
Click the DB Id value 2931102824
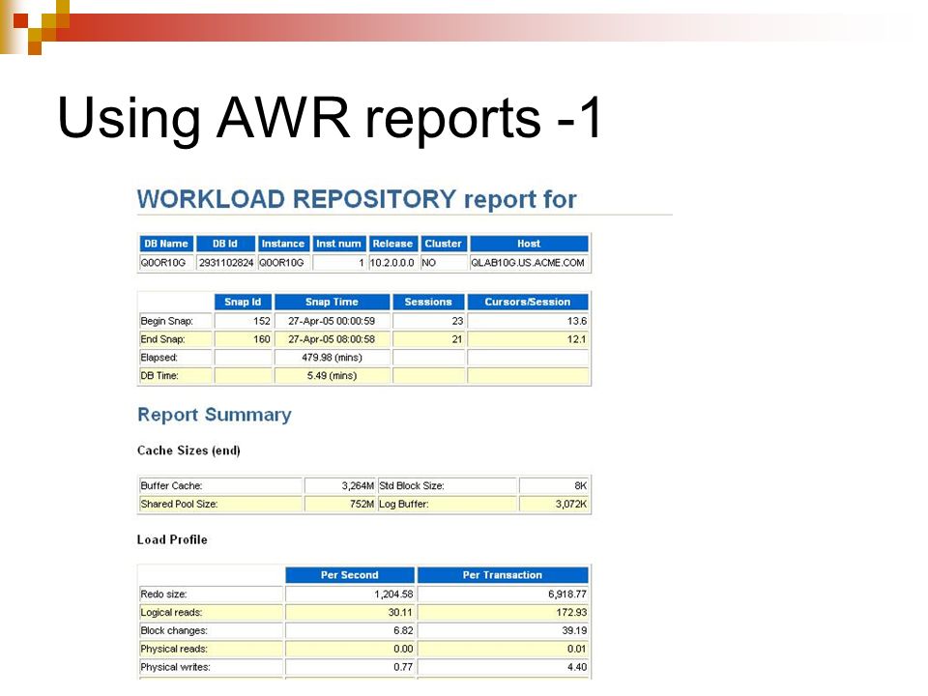click(x=226, y=263)
